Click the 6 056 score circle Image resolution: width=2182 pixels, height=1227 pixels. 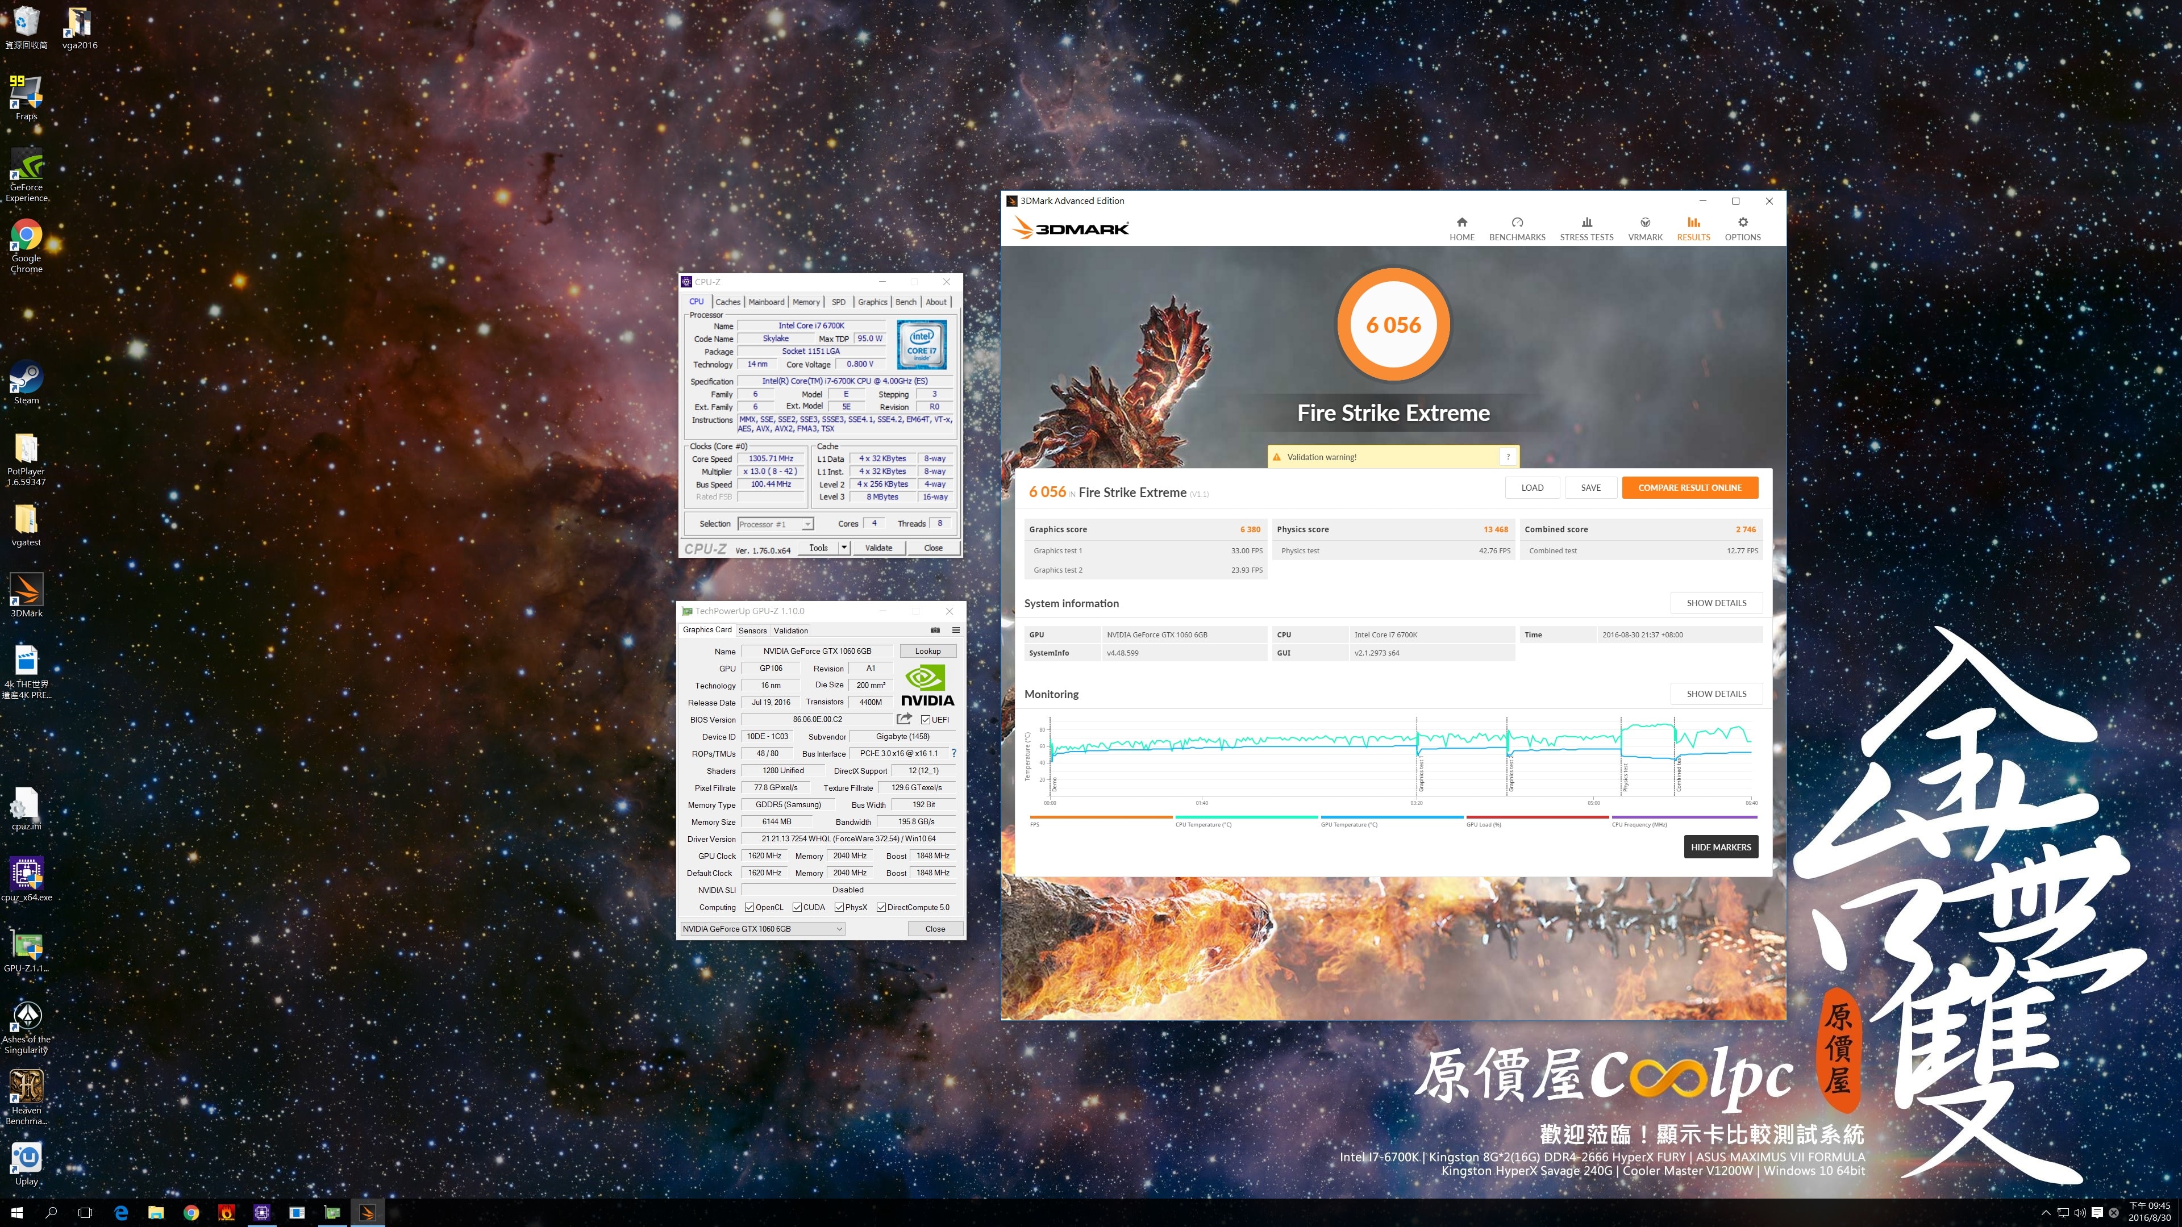click(x=1393, y=324)
